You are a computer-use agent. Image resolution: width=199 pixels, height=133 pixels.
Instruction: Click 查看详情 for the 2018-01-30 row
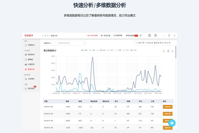coord(167,107)
